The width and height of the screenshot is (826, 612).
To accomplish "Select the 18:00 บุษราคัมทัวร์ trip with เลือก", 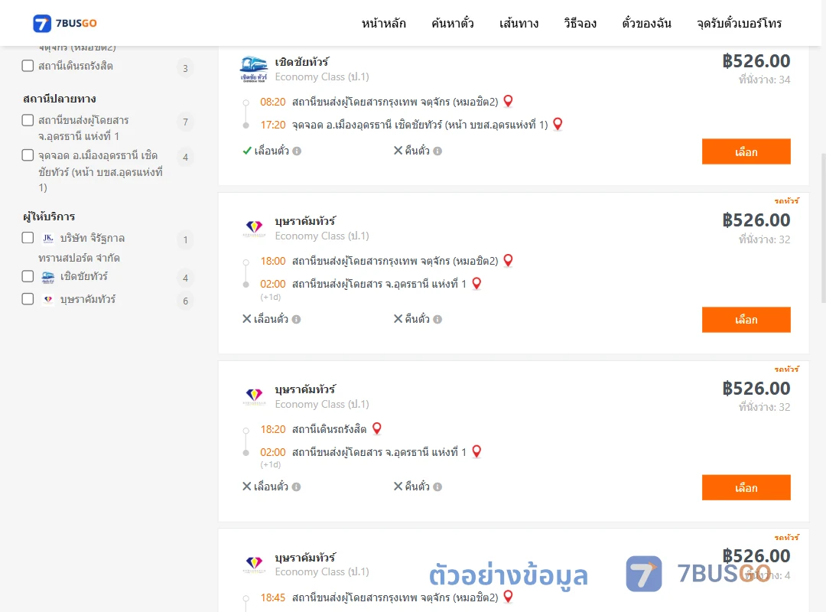I will click(746, 320).
